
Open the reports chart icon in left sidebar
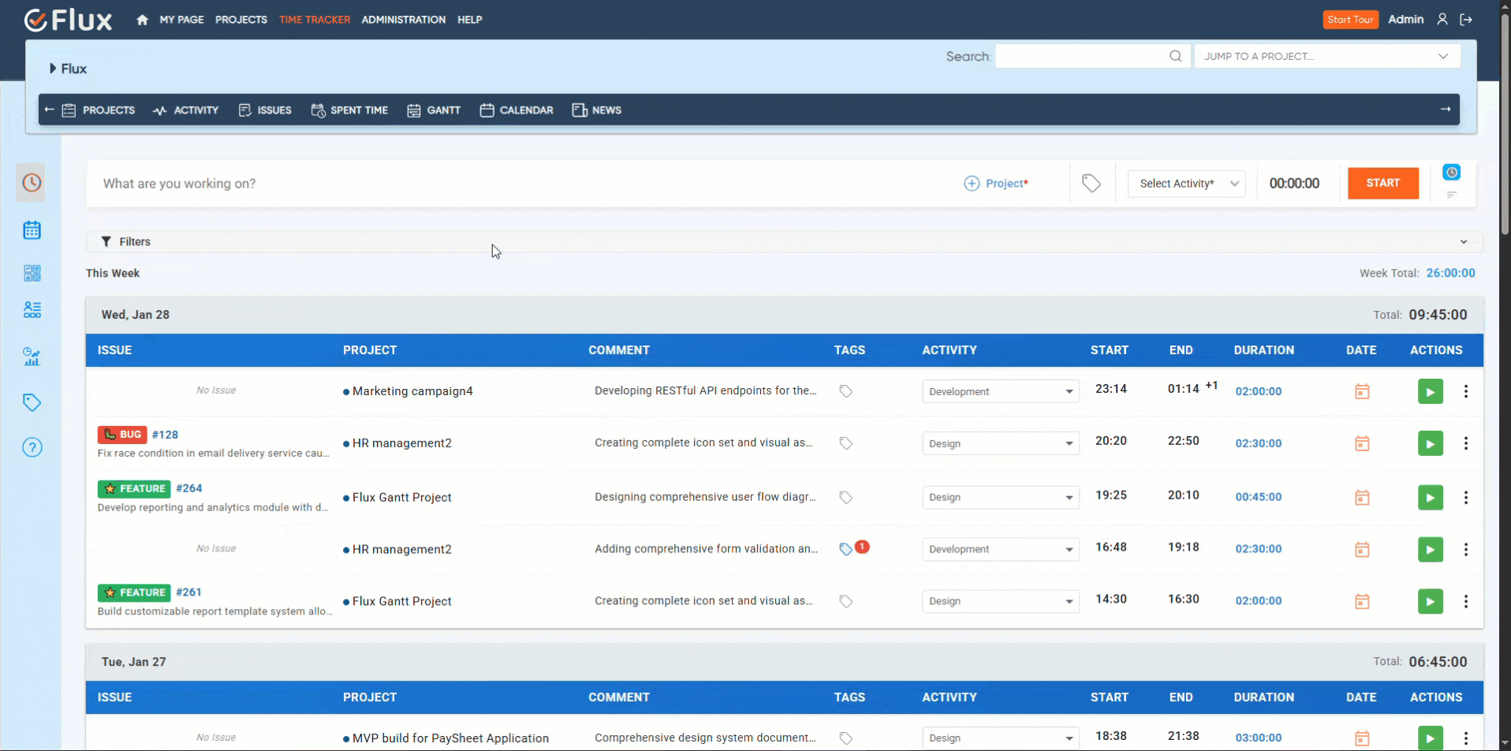[x=32, y=357]
